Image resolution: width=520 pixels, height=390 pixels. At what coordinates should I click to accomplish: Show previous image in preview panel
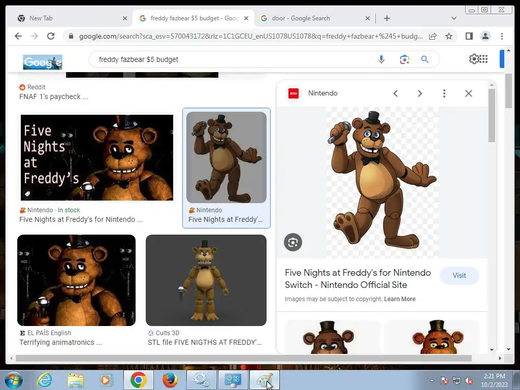pos(395,93)
